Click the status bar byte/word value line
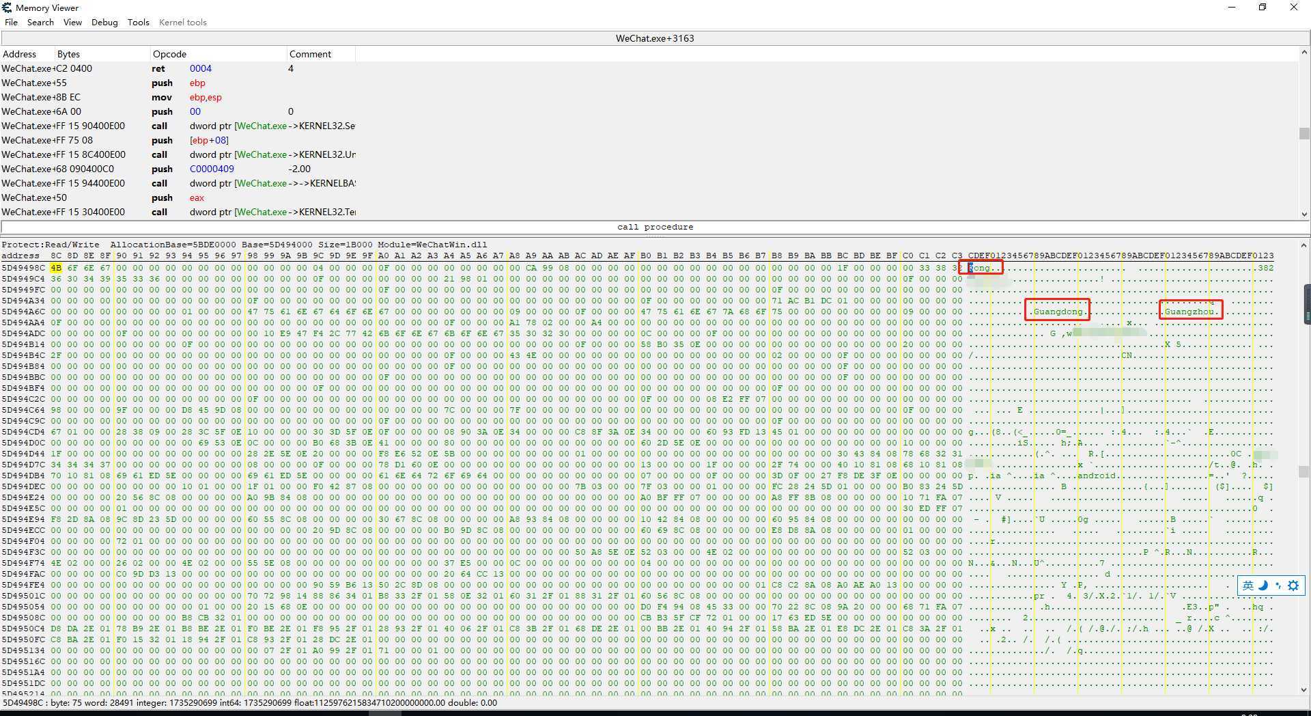This screenshot has width=1311, height=716. (x=250, y=702)
